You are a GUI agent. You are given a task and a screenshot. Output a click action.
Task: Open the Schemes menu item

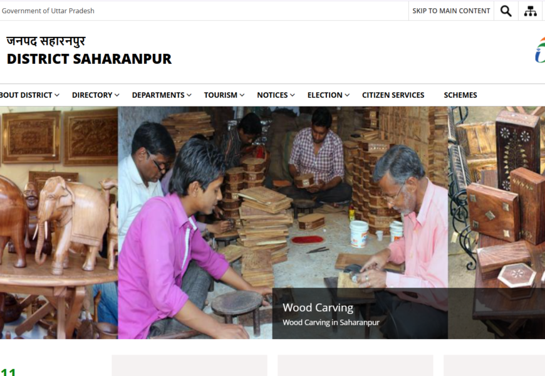coord(460,95)
